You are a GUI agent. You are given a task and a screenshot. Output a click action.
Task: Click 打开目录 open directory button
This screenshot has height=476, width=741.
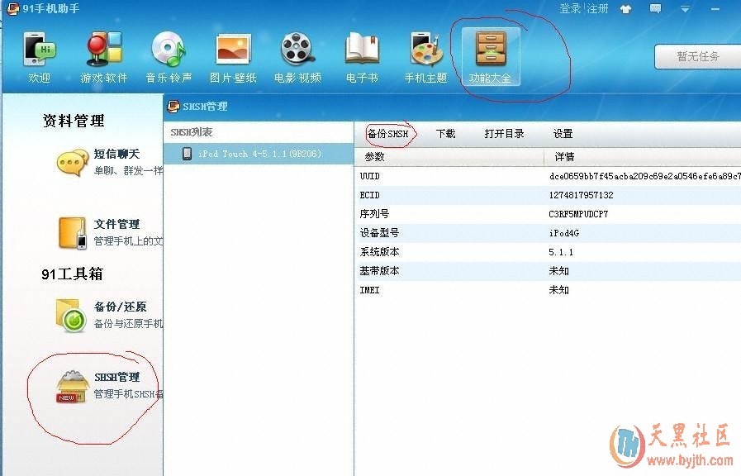coord(504,134)
